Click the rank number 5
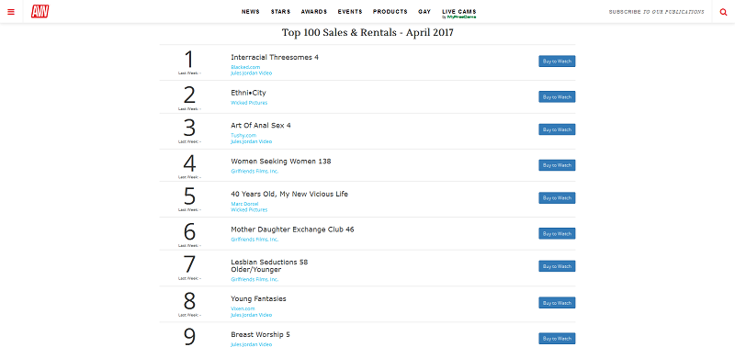 coord(189,196)
